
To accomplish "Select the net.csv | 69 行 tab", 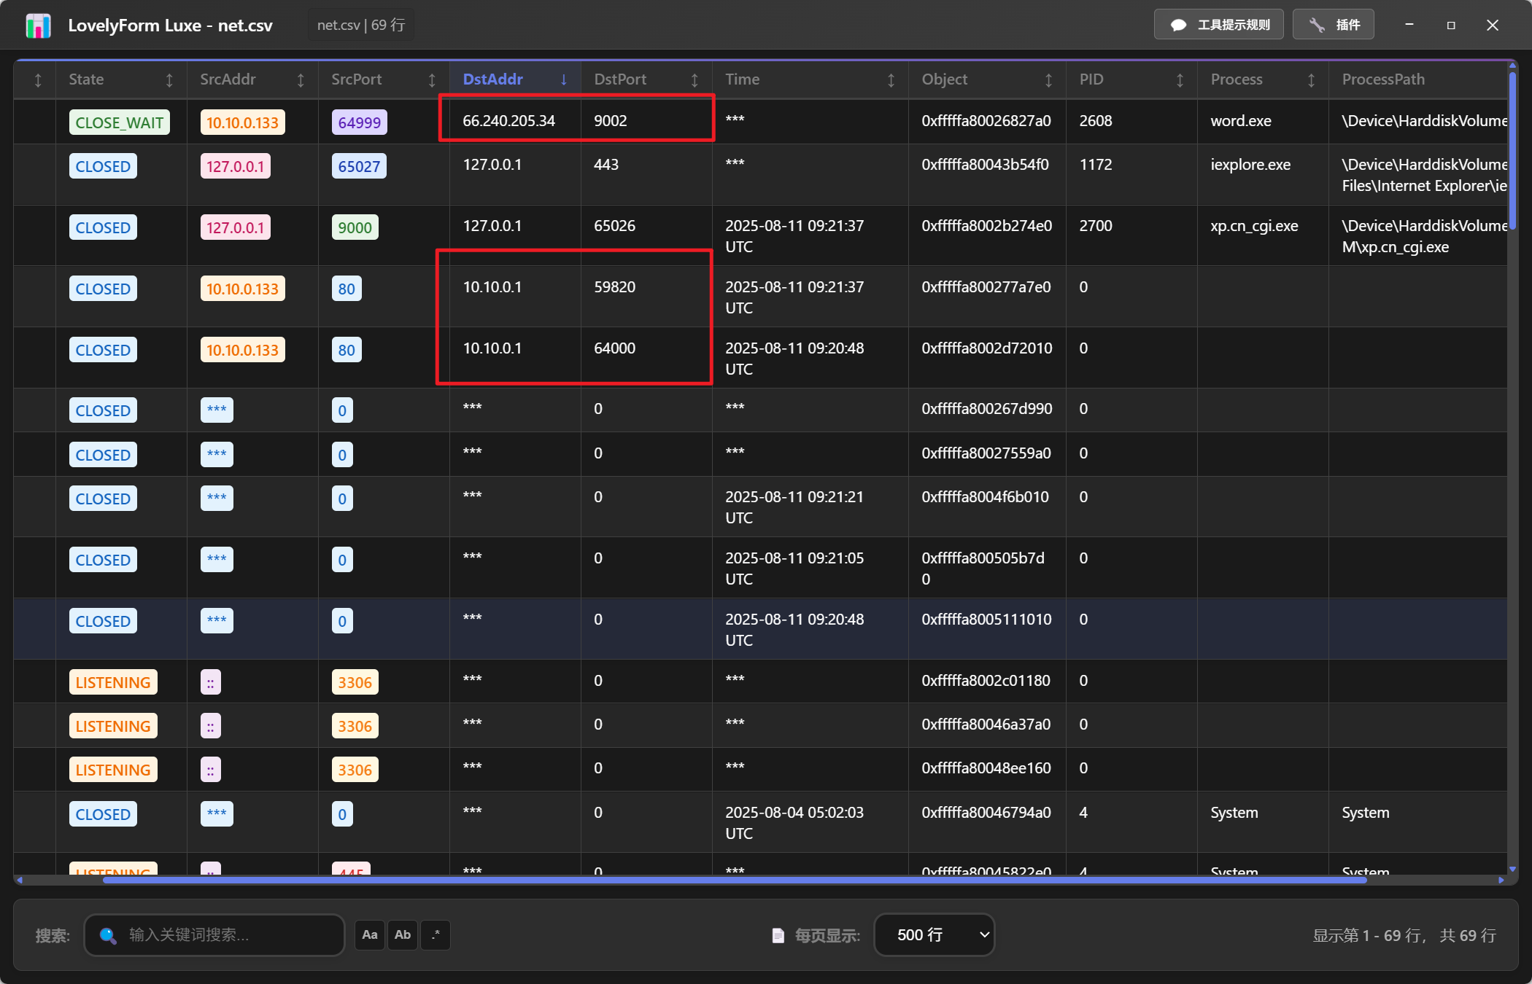I will 360,26.
